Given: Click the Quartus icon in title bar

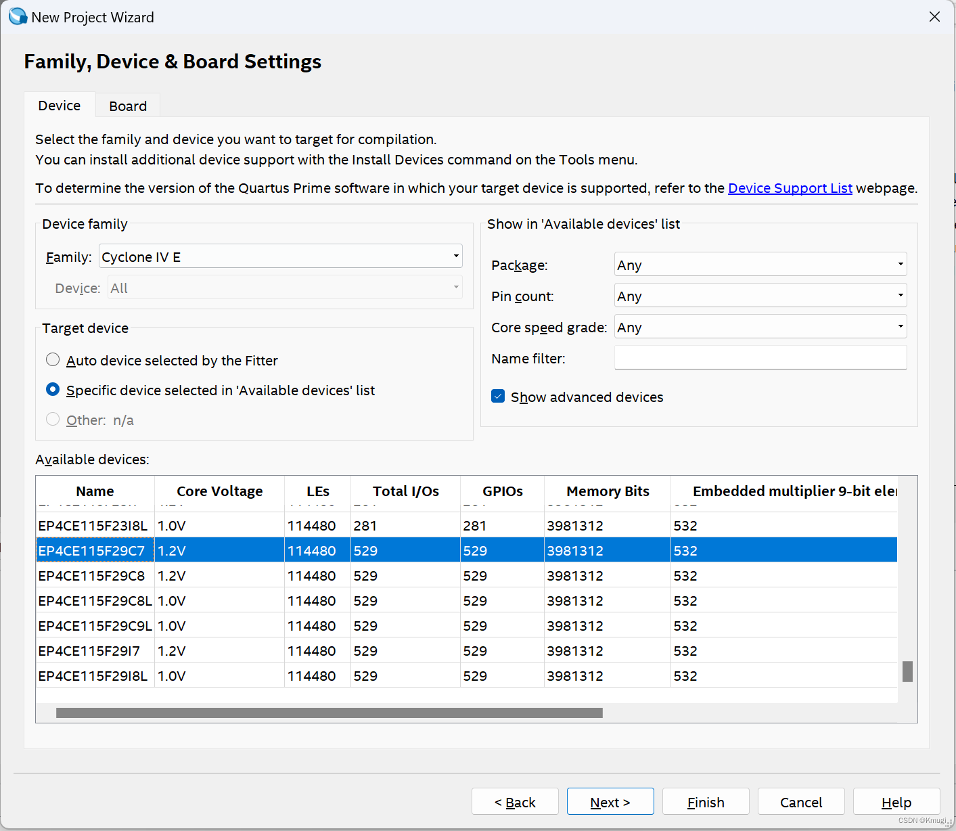Looking at the screenshot, I should point(18,17).
